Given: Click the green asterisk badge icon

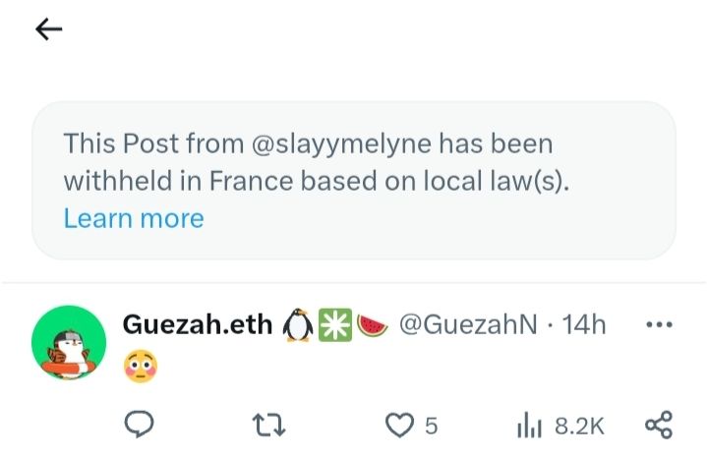Looking at the screenshot, I should click(x=333, y=325).
